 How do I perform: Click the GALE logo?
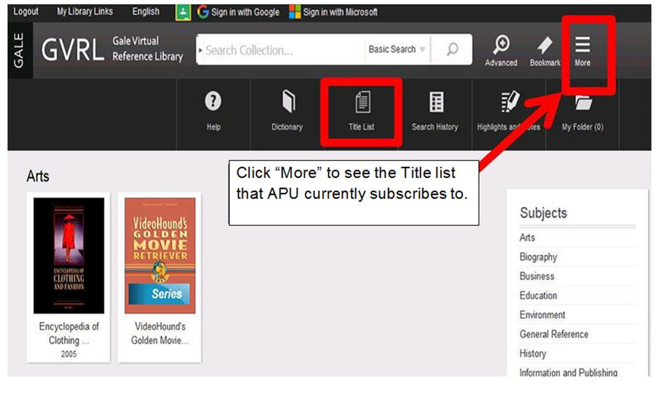point(19,51)
